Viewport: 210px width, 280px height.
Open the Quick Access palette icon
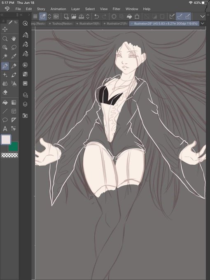point(25,23)
